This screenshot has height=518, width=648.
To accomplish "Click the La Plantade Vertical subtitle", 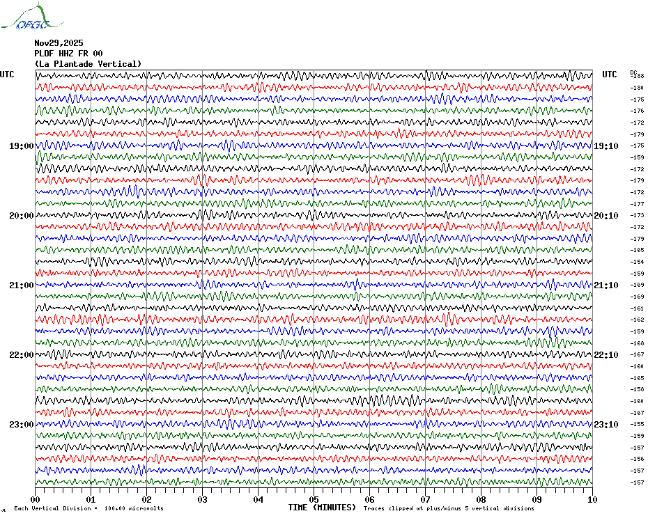I will click(x=88, y=64).
